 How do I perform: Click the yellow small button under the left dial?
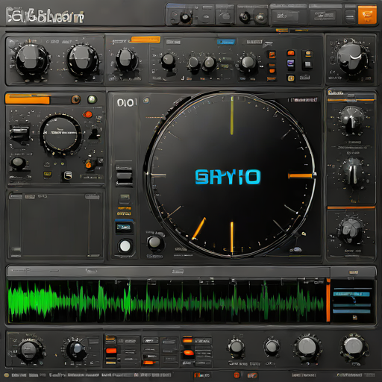48,174
